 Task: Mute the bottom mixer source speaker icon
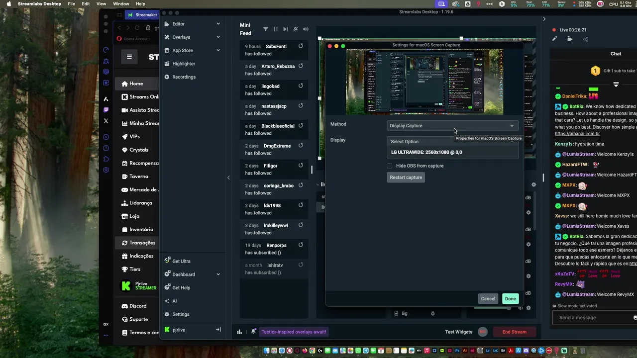(521, 308)
